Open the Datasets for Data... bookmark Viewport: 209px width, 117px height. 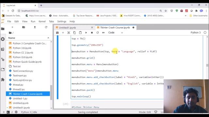tap(11, 16)
